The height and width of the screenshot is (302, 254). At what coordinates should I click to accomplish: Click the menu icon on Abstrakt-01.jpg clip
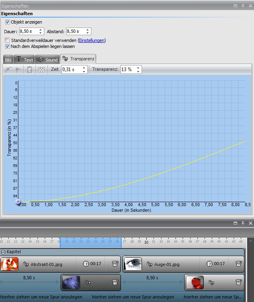(x=115, y=264)
